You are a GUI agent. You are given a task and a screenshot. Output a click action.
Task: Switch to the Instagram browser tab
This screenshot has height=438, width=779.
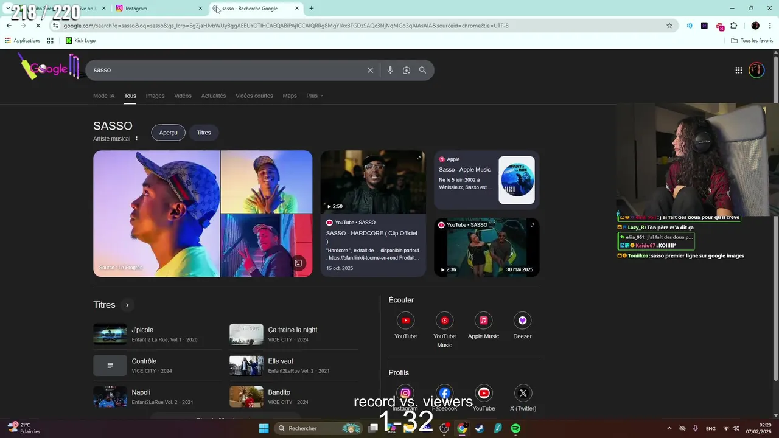pos(158,9)
